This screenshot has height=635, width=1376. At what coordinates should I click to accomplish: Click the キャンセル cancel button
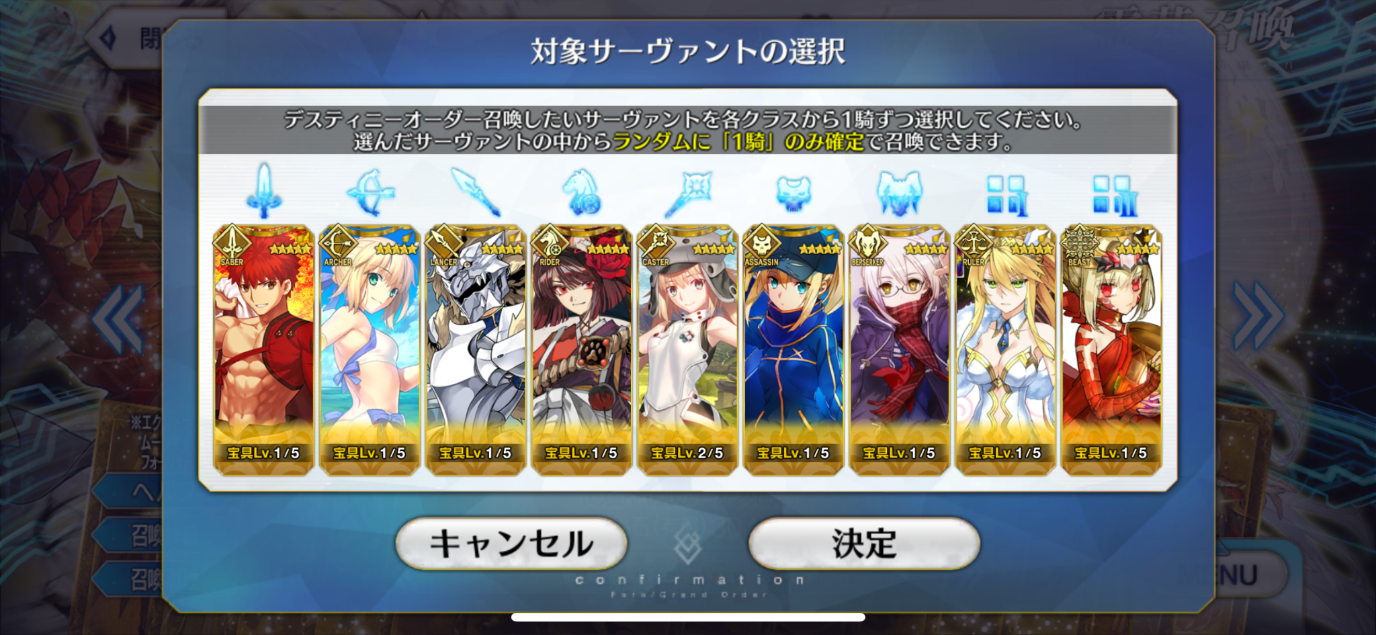coord(511,543)
